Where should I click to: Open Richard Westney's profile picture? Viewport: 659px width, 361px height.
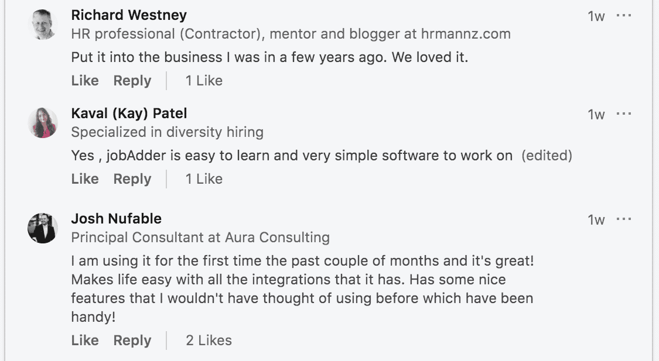[42, 25]
